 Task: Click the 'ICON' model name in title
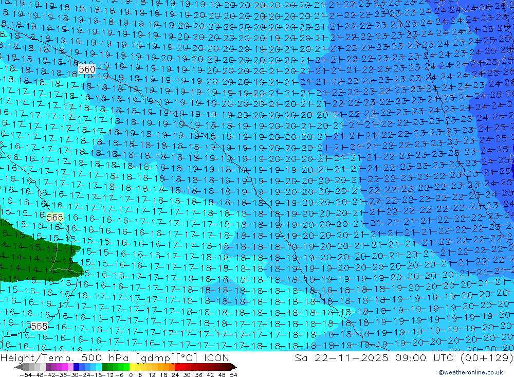(x=216, y=357)
